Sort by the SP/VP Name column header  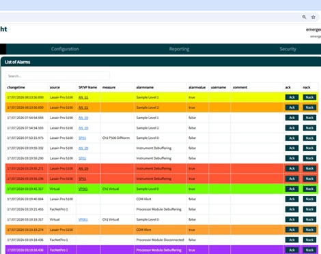[87, 87]
